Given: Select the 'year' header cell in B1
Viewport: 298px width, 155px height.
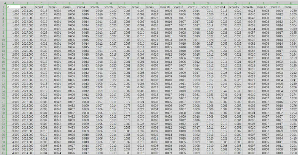Looking at the screenshot, I should (27, 7).
